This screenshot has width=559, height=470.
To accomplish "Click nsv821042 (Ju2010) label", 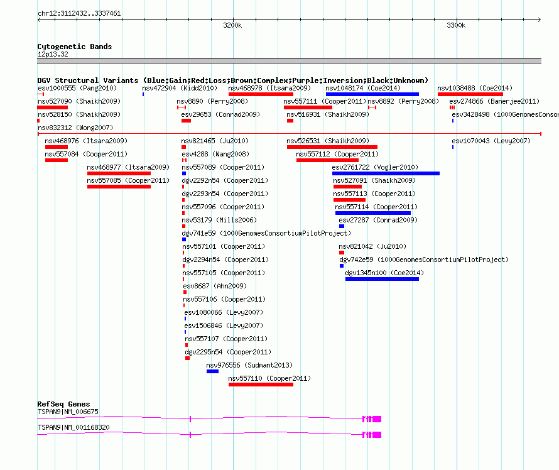I will coord(372,246).
